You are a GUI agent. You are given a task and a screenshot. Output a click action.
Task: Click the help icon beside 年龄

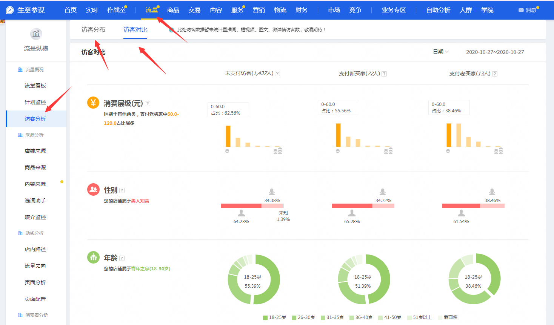(x=122, y=258)
